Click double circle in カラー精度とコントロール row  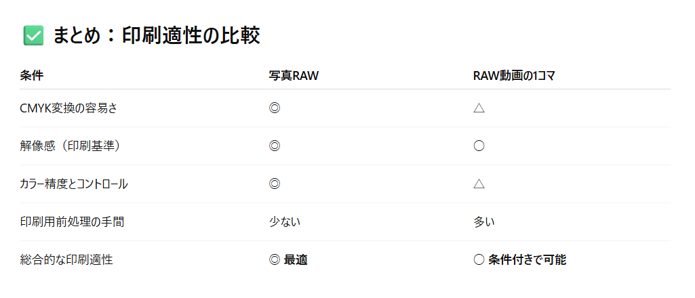[x=275, y=184]
